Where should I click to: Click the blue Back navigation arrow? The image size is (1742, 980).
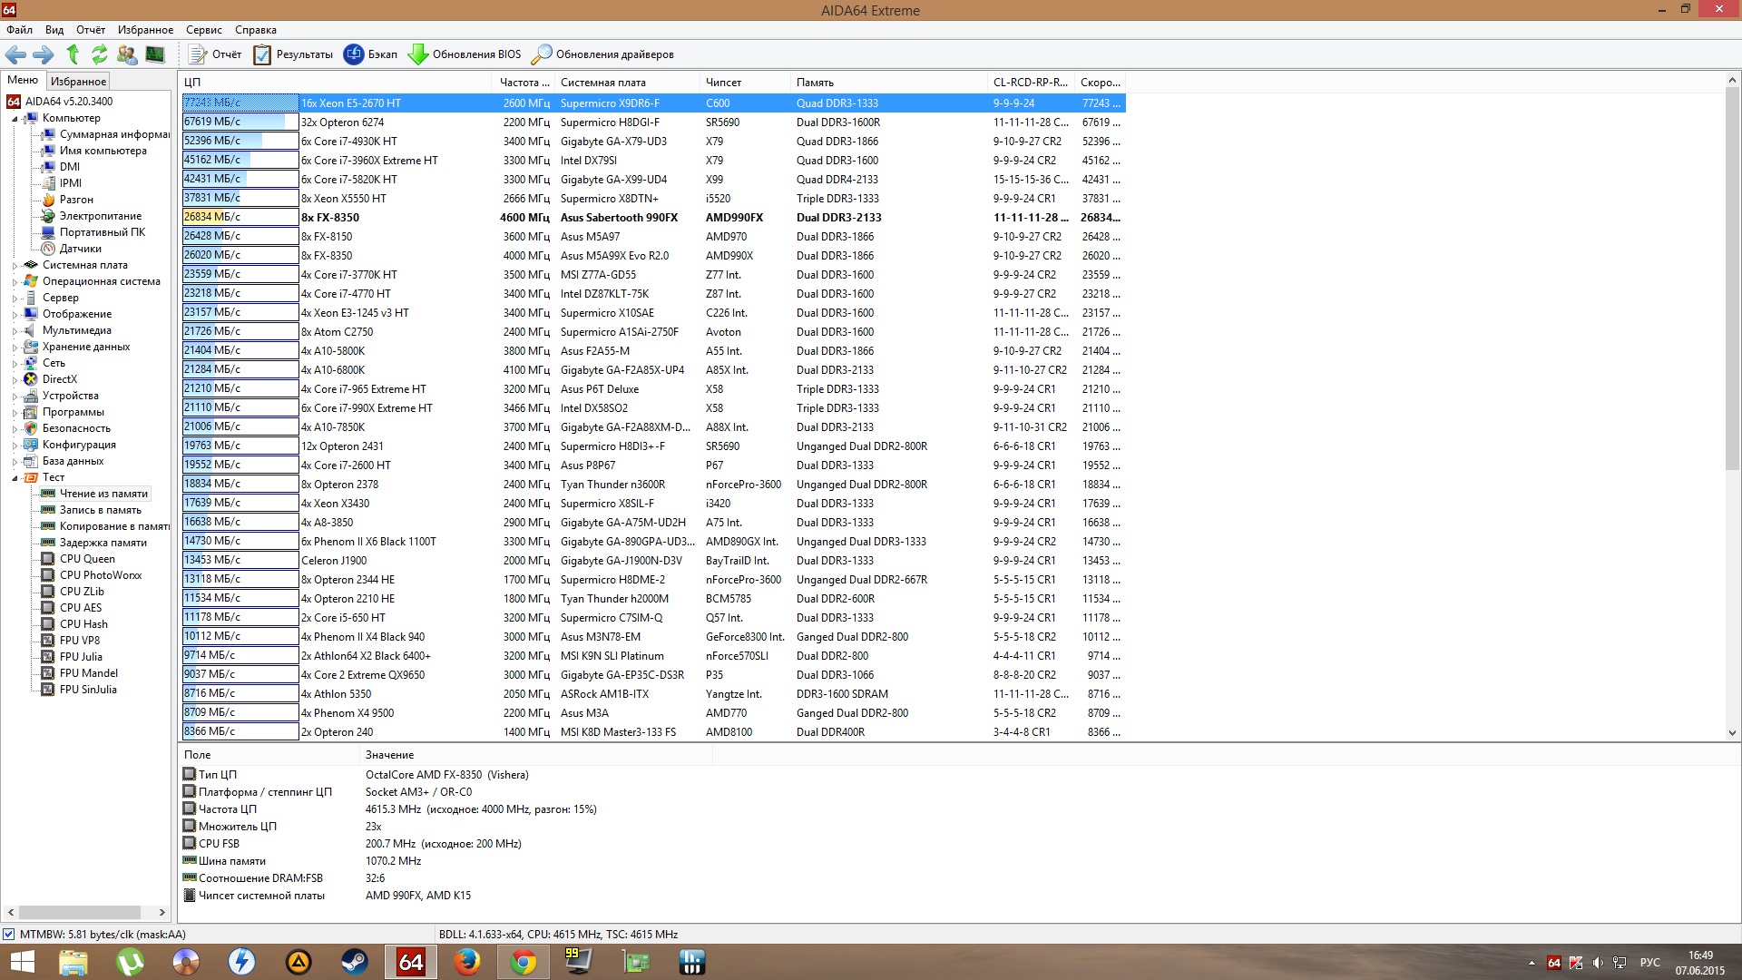15,54
